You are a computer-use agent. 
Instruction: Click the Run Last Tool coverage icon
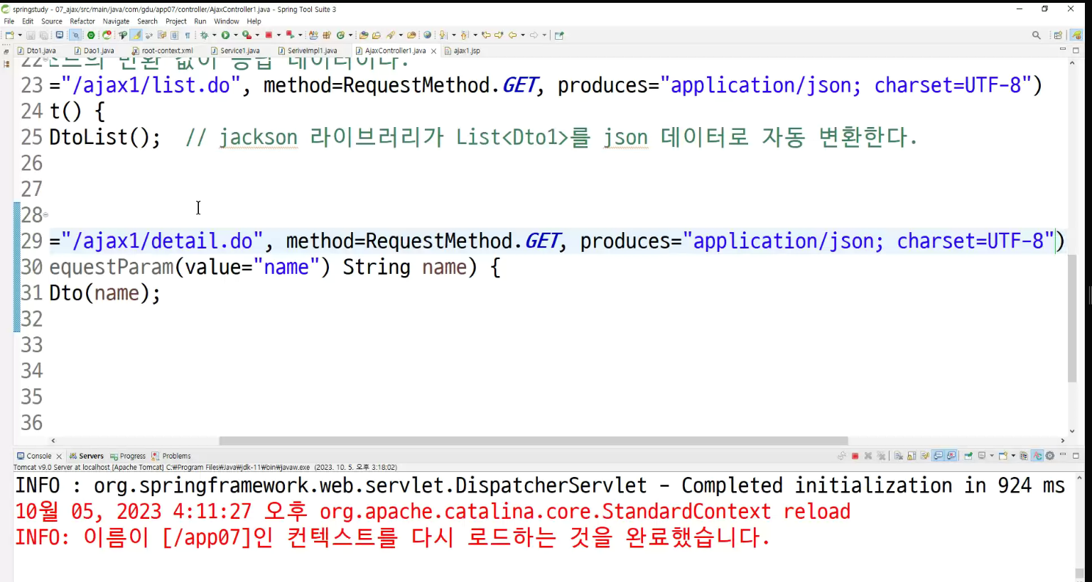(x=247, y=35)
